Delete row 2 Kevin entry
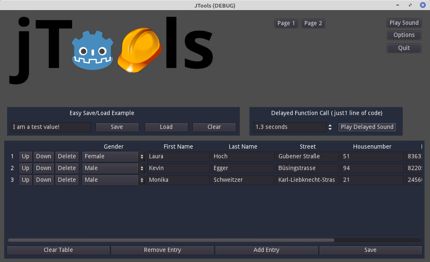 tap(67, 168)
